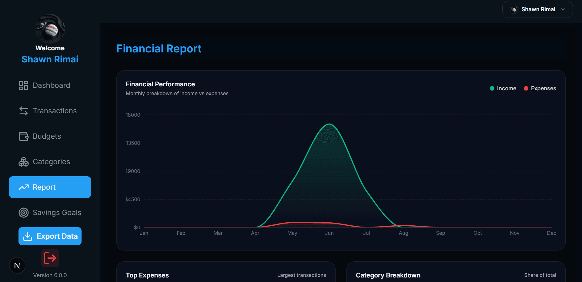Click the Version 6.0.0 text
The width and height of the screenshot is (582, 282).
pos(50,275)
